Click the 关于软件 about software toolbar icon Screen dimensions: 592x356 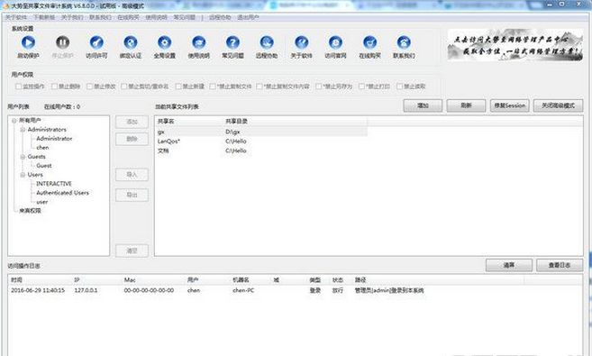301,42
